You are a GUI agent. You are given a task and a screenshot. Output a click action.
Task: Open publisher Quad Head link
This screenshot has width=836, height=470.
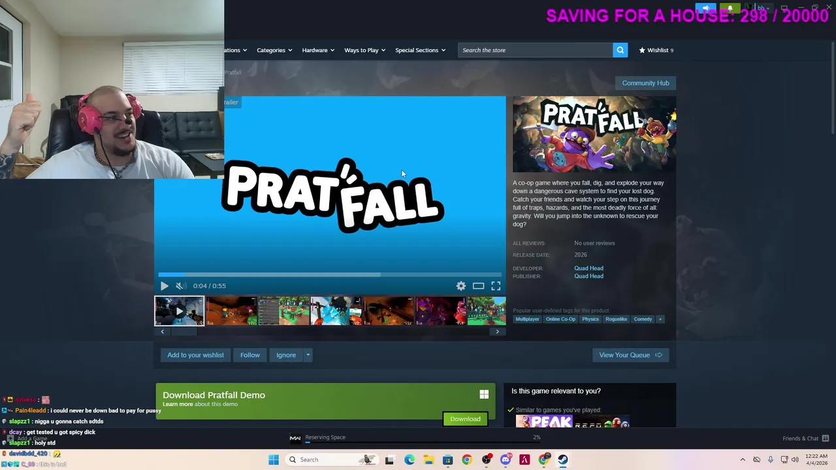pyautogui.click(x=588, y=276)
